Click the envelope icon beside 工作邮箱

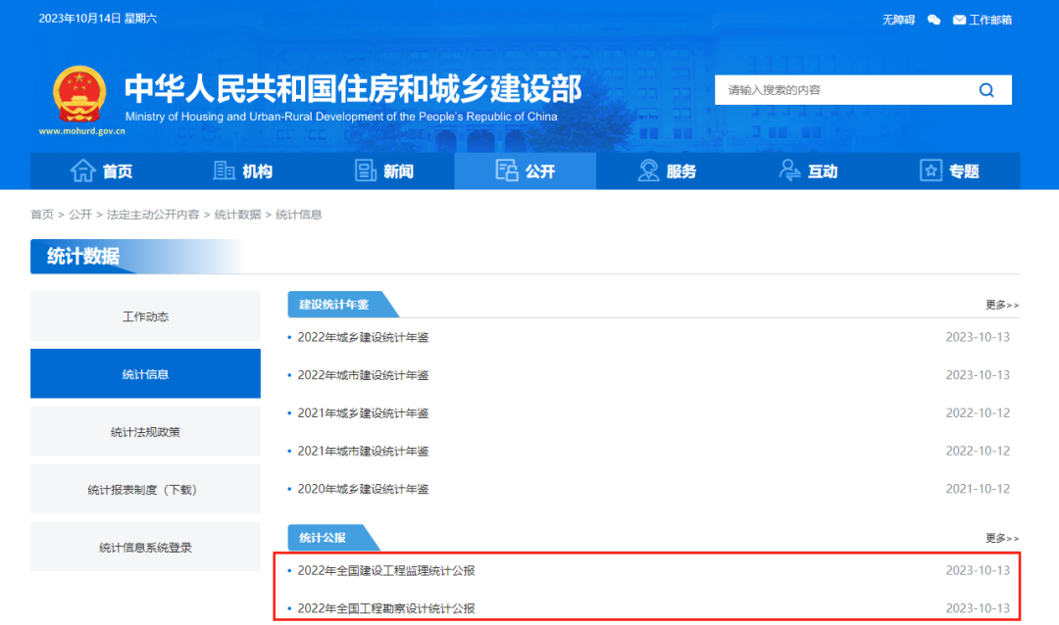[958, 19]
